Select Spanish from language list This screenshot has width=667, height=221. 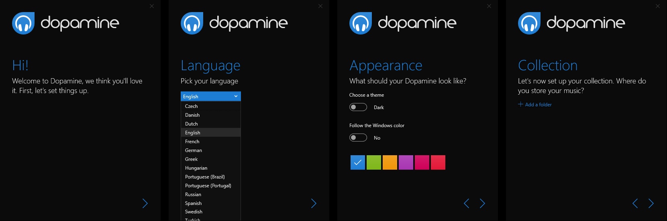pos(211,203)
